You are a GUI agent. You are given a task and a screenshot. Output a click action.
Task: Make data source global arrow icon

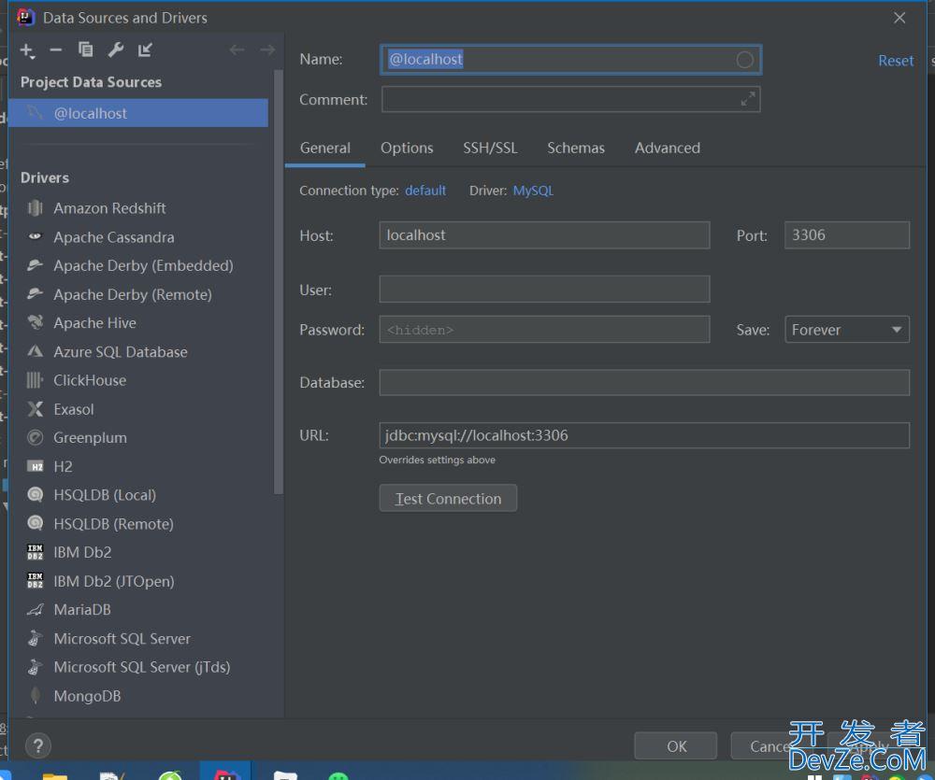point(146,50)
